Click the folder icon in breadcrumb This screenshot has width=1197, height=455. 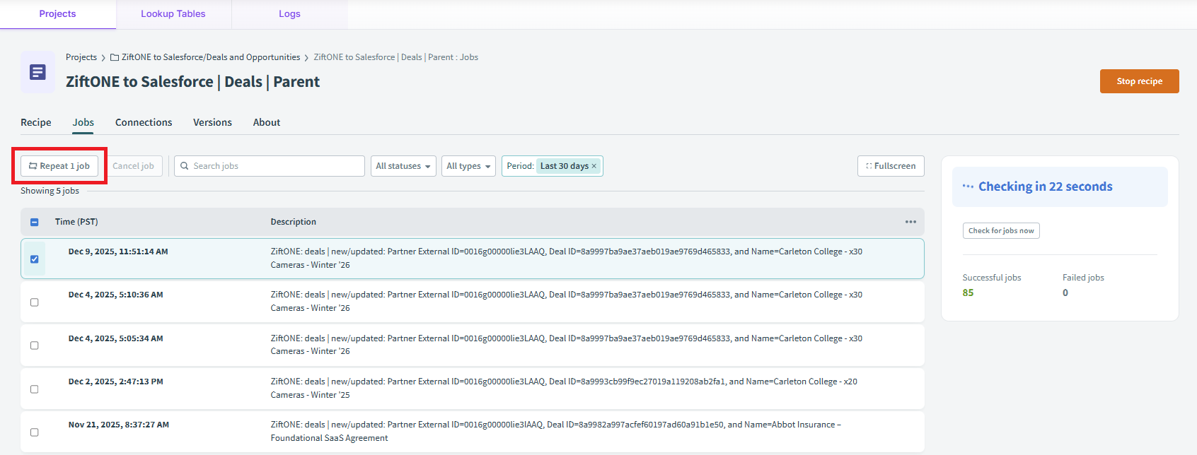pyautogui.click(x=115, y=58)
